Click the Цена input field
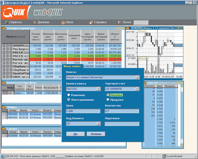Viewport: 198px width, 159px height. click(x=83, y=111)
